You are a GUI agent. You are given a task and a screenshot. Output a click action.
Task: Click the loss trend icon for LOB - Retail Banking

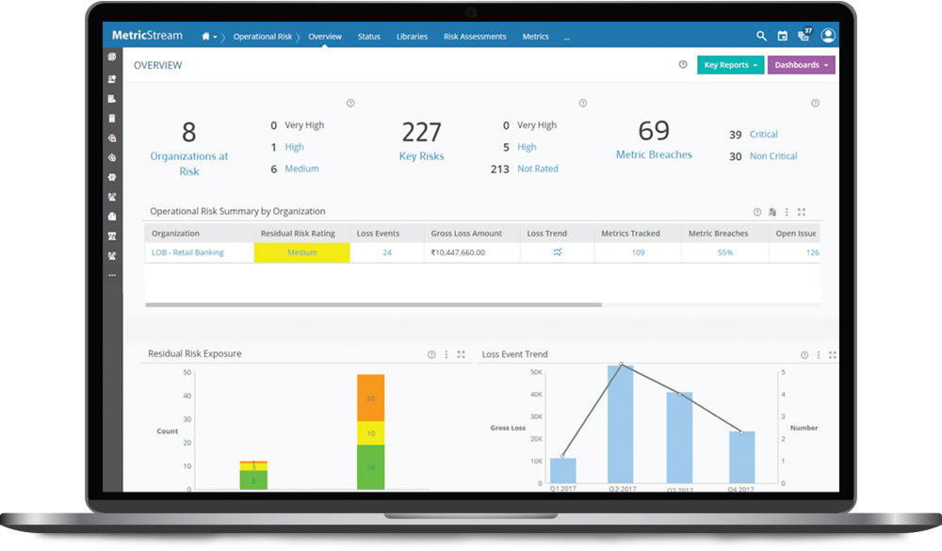[558, 252]
